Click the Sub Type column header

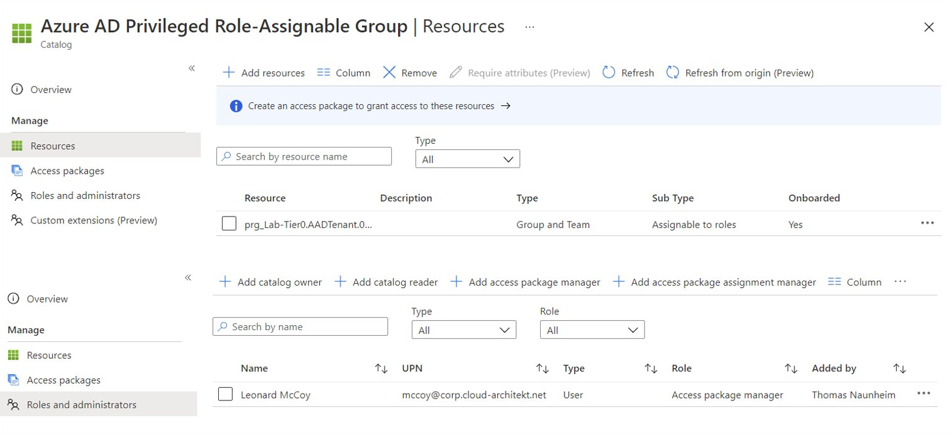point(673,198)
